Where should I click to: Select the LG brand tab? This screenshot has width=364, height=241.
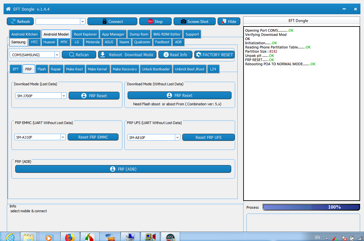(x=77, y=42)
